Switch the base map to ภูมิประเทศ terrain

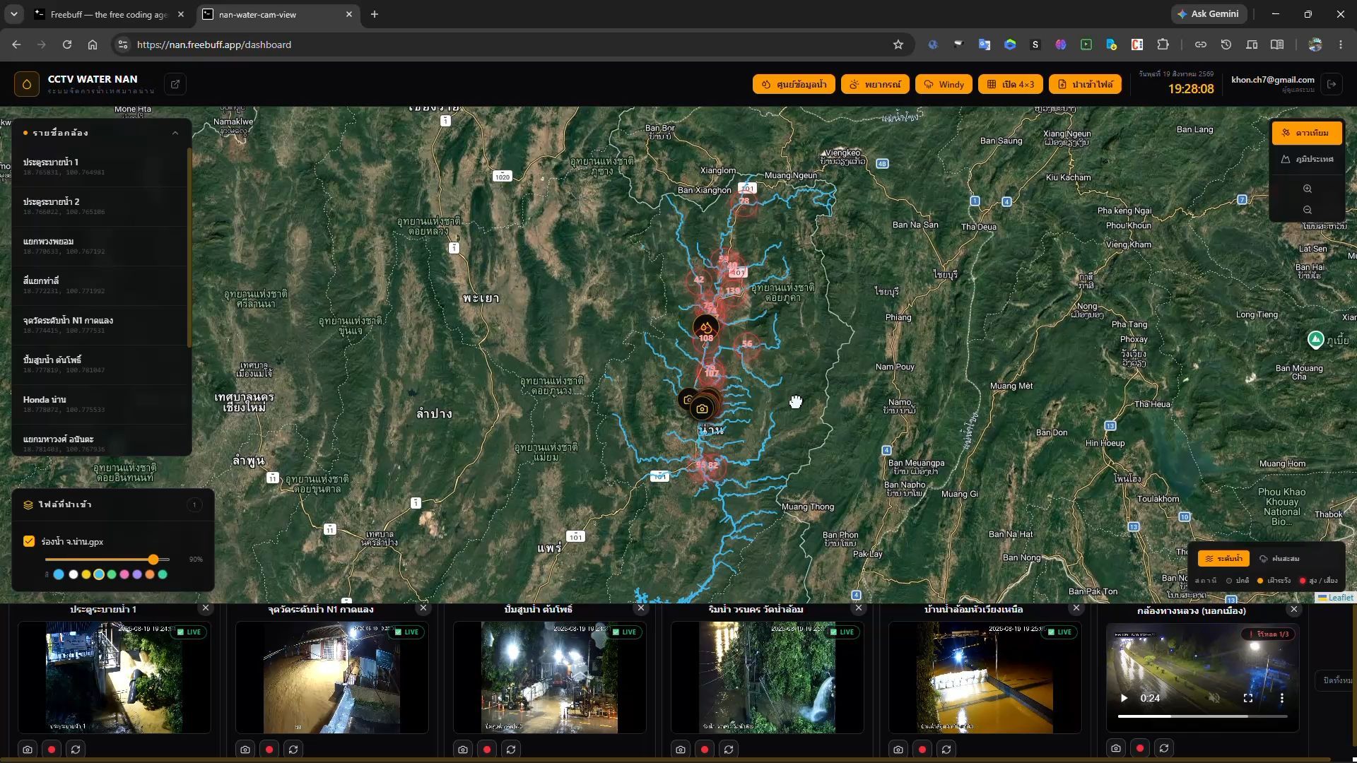click(1307, 159)
